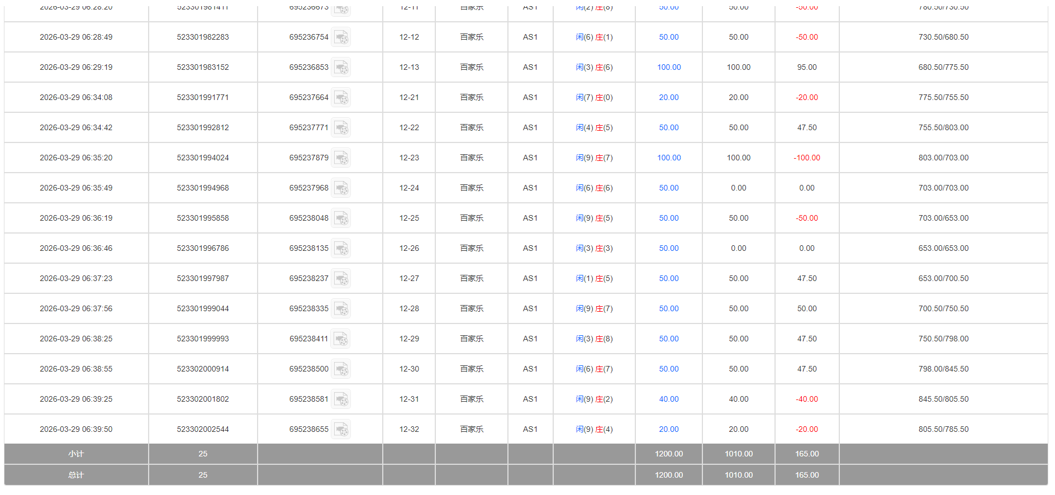Click AS1 table code in row 12-29
The width and height of the screenshot is (1055, 495).
point(530,339)
